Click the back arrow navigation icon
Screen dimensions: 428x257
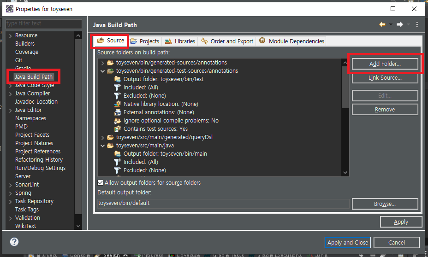click(x=382, y=24)
